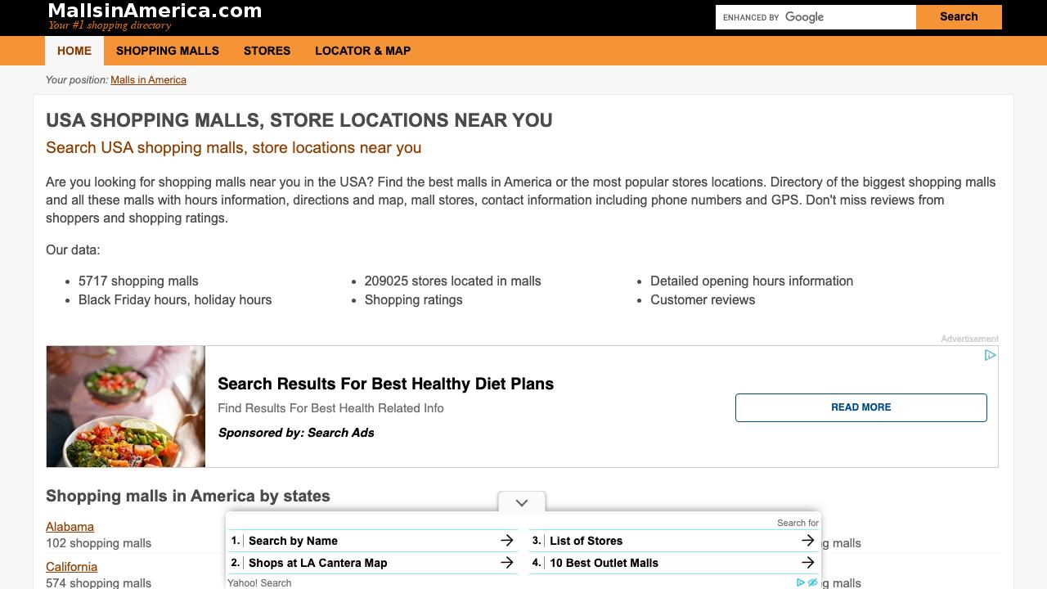Screen dimensions: 1047x589
Task: Open the Best Healthy Diet Plans ad headline
Action: [385, 384]
